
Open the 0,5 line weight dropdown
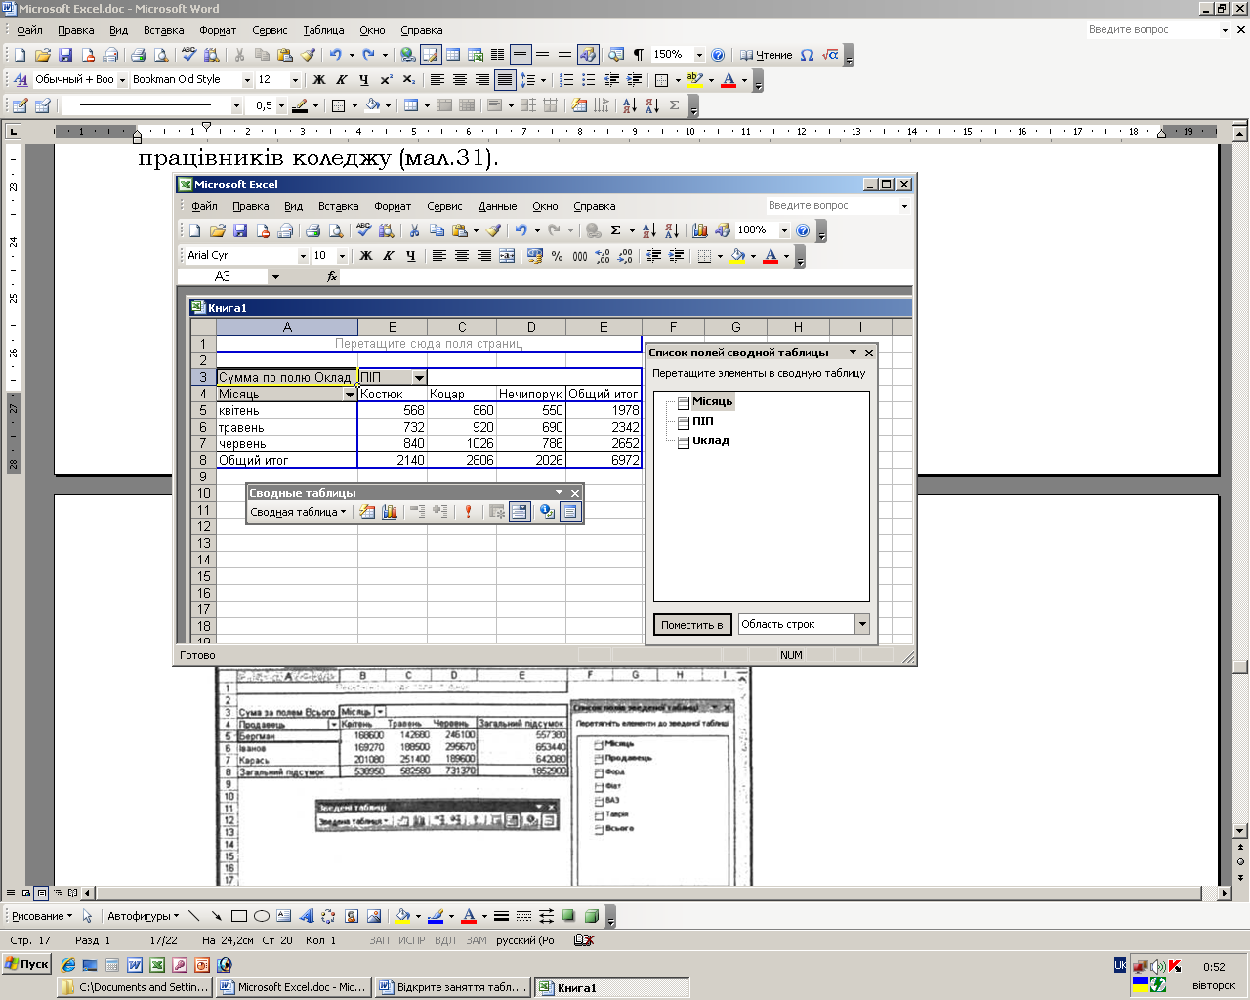281,105
